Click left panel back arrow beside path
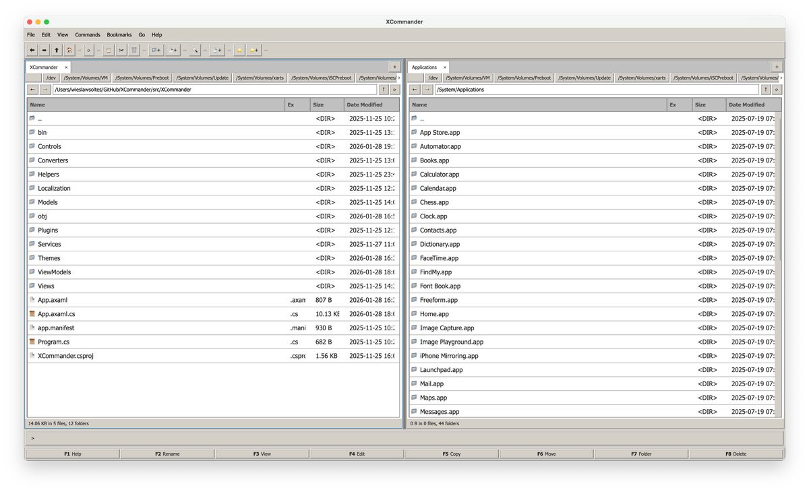This screenshot has width=809, height=492. (x=32, y=90)
